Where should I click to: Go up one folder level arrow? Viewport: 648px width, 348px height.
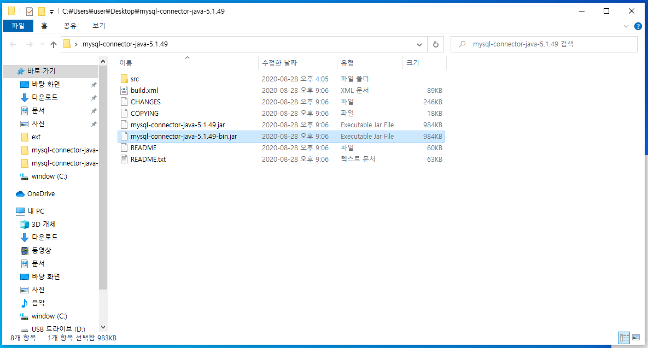coord(53,45)
